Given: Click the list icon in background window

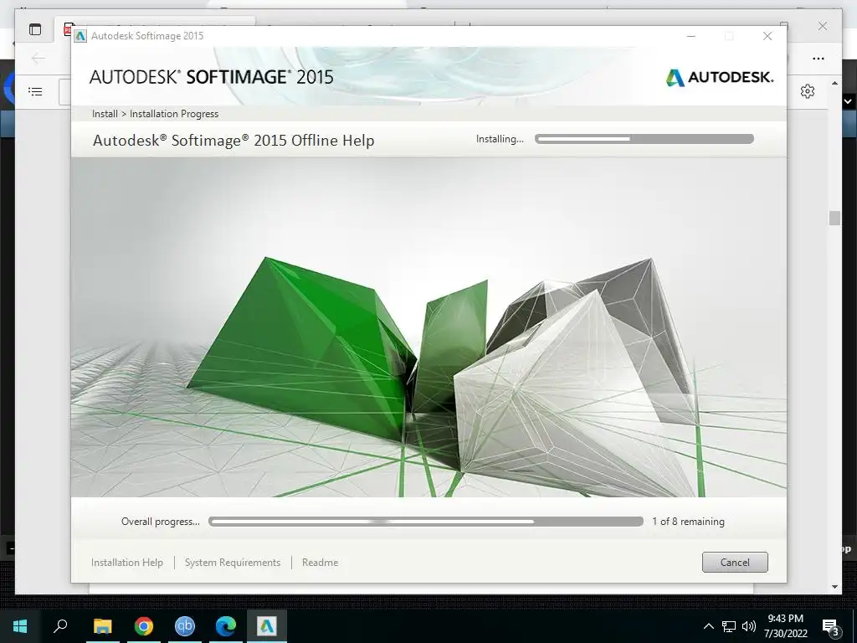Looking at the screenshot, I should click(x=35, y=91).
